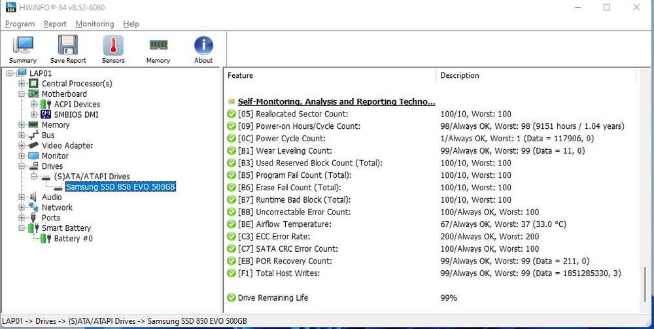Image resolution: width=654 pixels, height=329 pixels.
Task: Collapse the Drives node
Action: 22,166
